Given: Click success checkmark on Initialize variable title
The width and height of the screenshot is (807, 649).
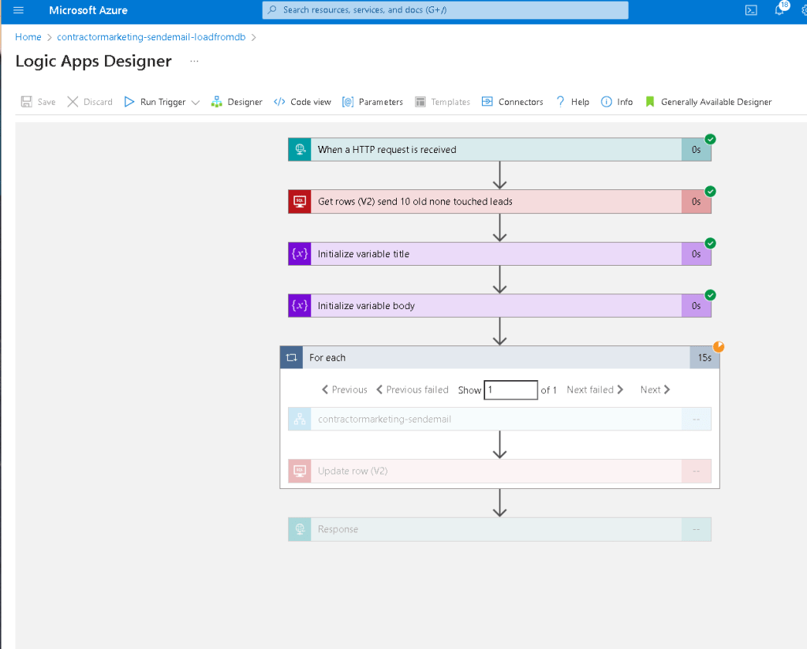Looking at the screenshot, I should click(710, 243).
